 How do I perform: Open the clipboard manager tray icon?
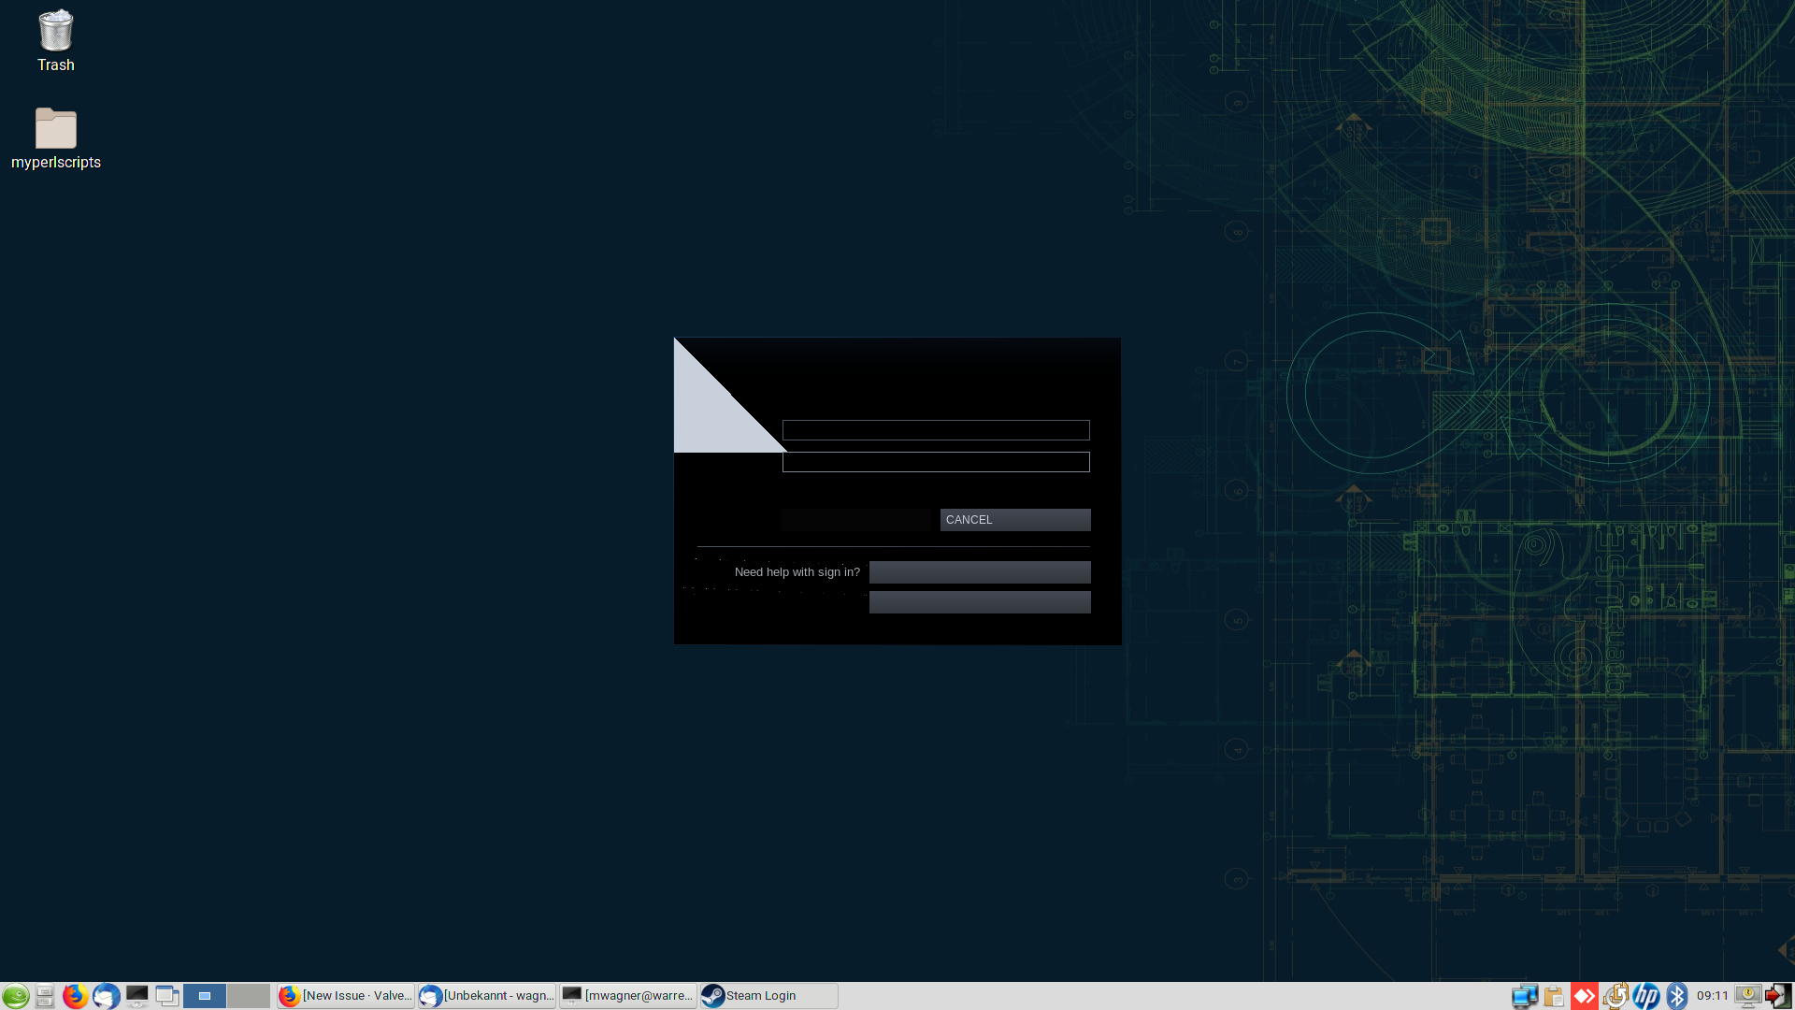(x=1554, y=996)
